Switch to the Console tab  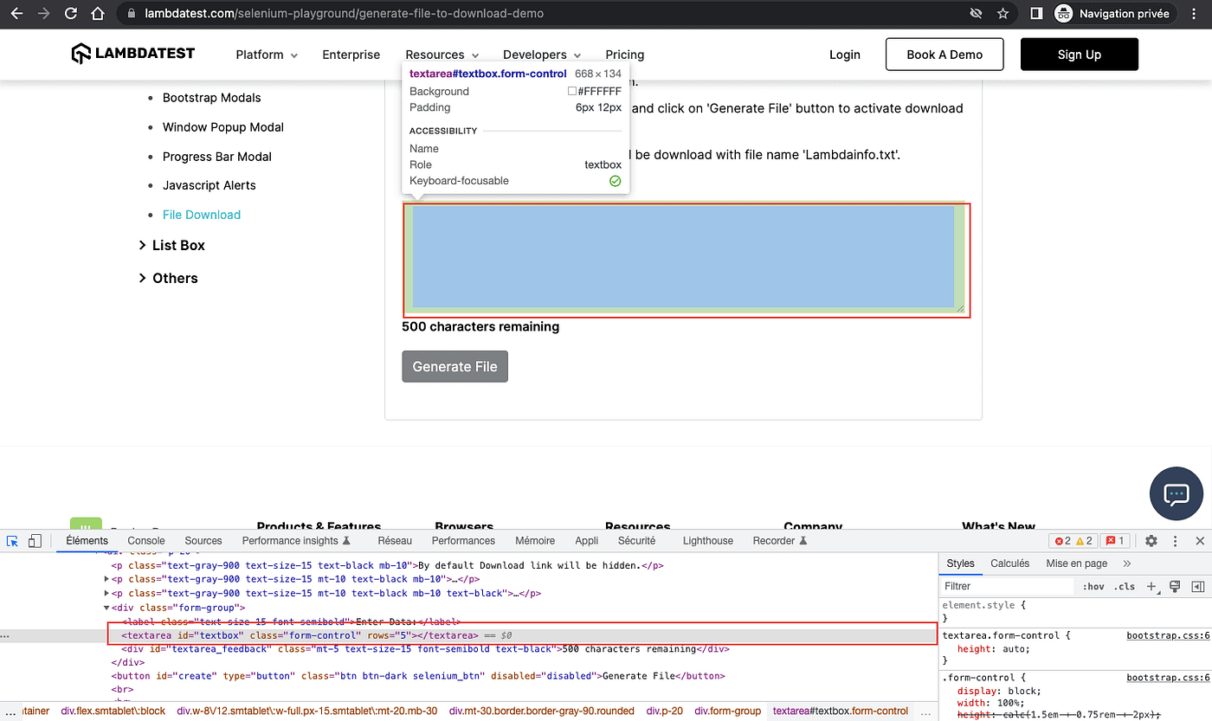point(146,541)
